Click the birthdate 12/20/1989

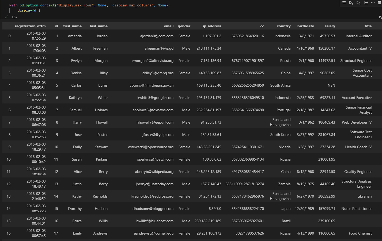304,209
